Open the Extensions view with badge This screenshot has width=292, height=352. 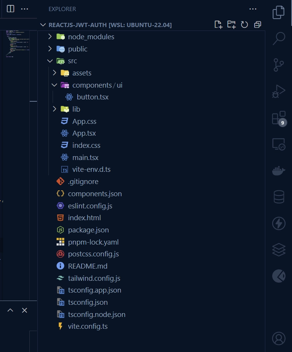coord(279,118)
